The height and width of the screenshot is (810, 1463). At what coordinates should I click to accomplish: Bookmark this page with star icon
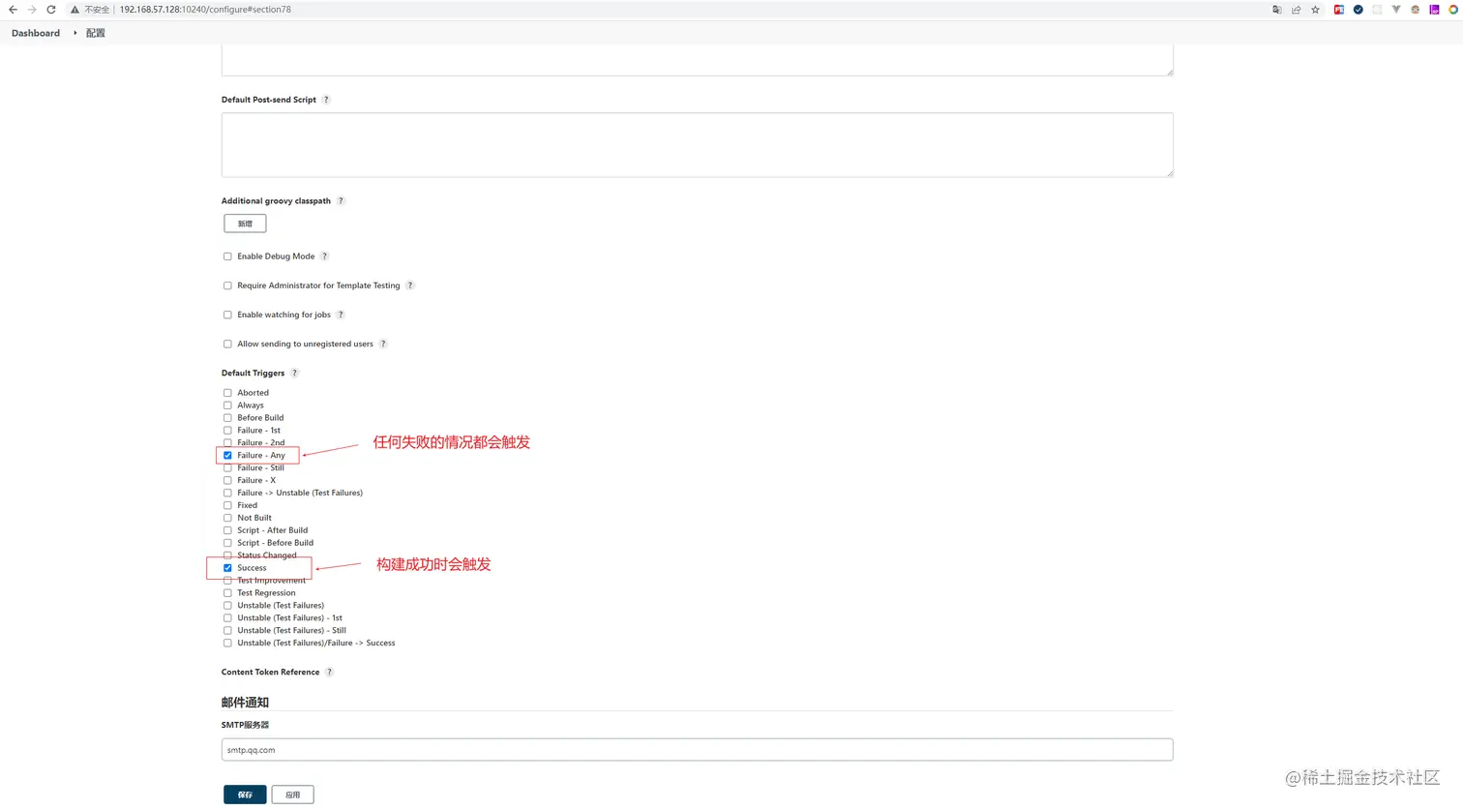[x=1315, y=10]
